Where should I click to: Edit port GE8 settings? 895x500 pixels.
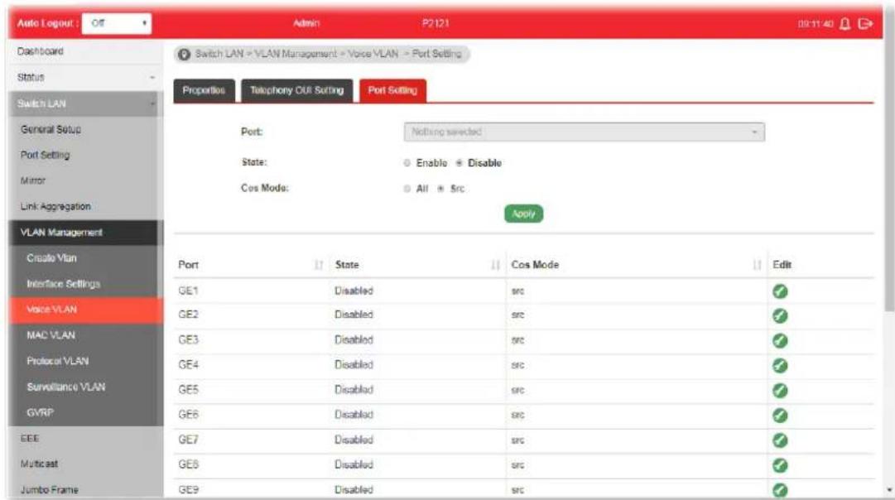click(x=780, y=465)
